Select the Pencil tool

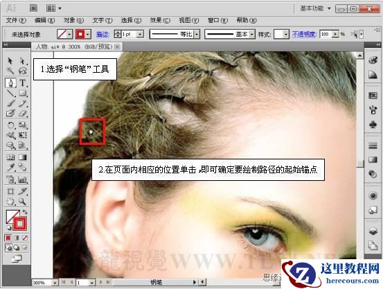click(x=22, y=103)
